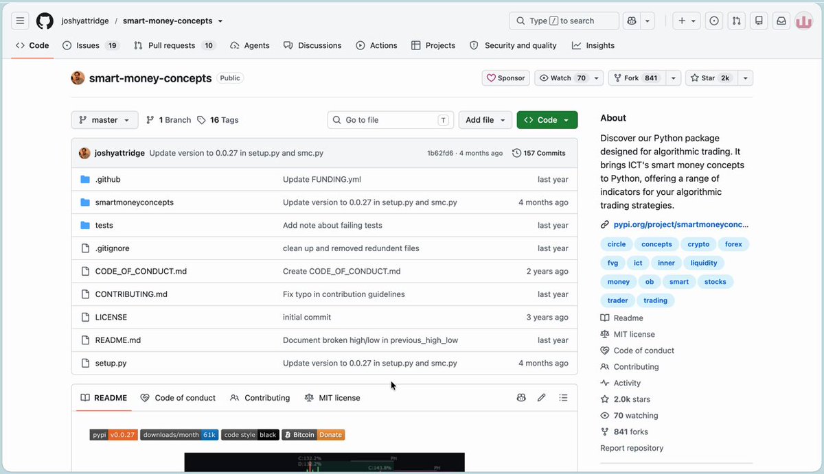The width and height of the screenshot is (824, 474).
Task: Open the pypi.org project link
Action: [x=680, y=224]
